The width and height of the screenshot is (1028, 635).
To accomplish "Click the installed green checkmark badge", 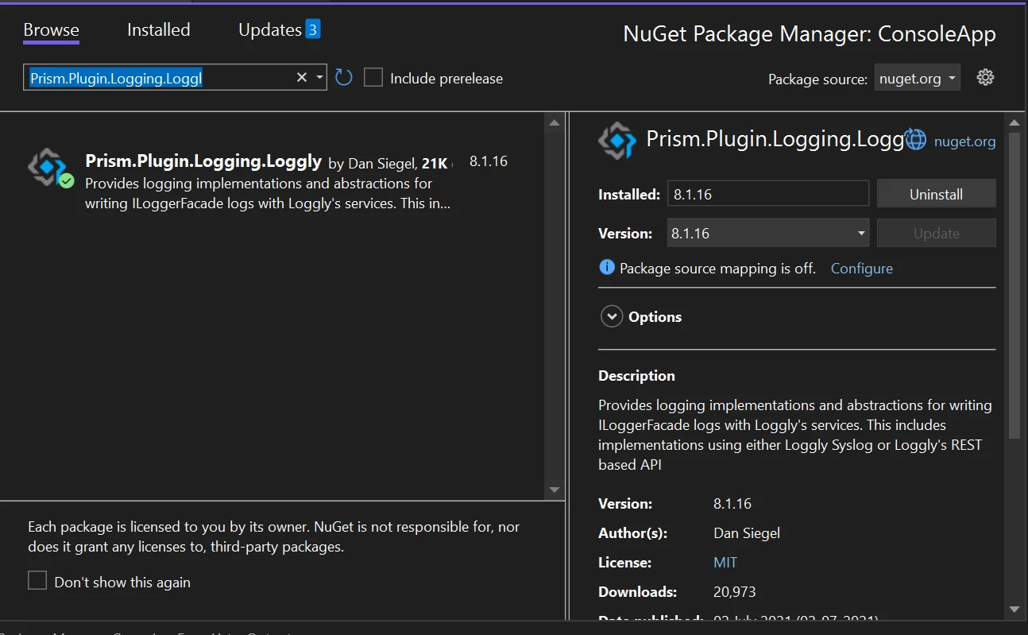I will coord(67,181).
